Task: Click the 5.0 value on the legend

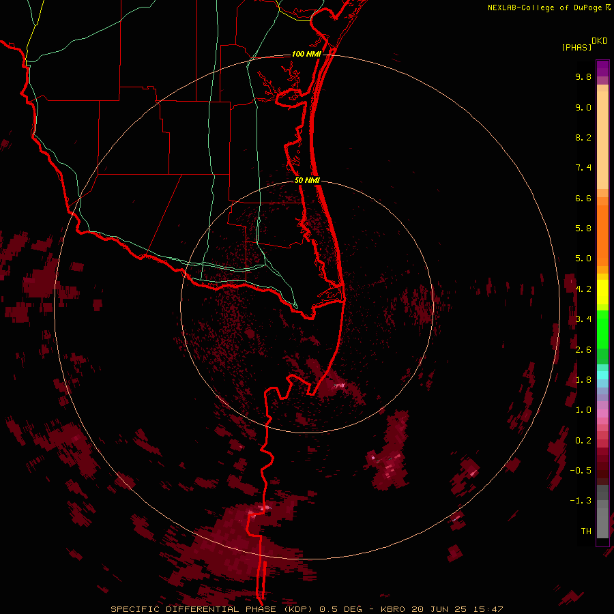Action: pos(583,259)
